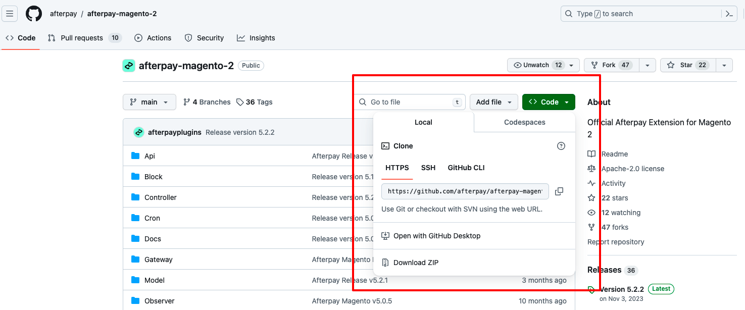
Task: Copy the HTTPS clone URL to clipboard
Action: pyautogui.click(x=559, y=191)
